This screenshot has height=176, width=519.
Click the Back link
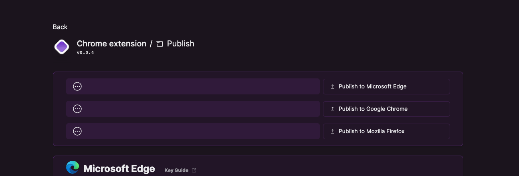60,27
